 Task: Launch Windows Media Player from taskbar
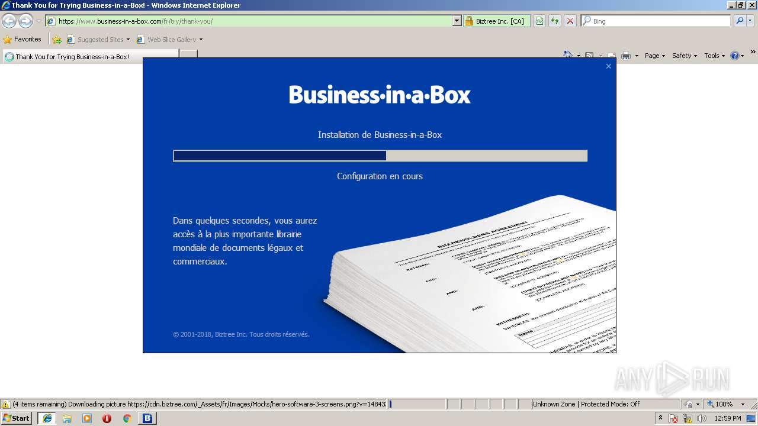tap(87, 418)
